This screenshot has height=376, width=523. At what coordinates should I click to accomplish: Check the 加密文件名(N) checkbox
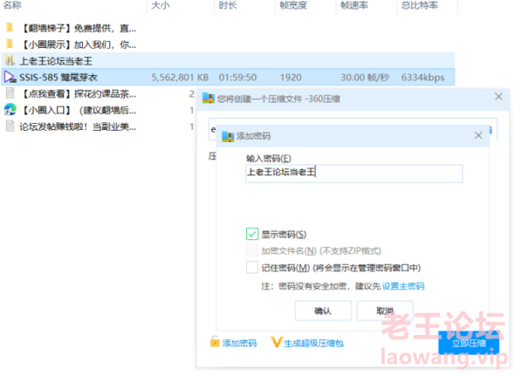pos(252,250)
